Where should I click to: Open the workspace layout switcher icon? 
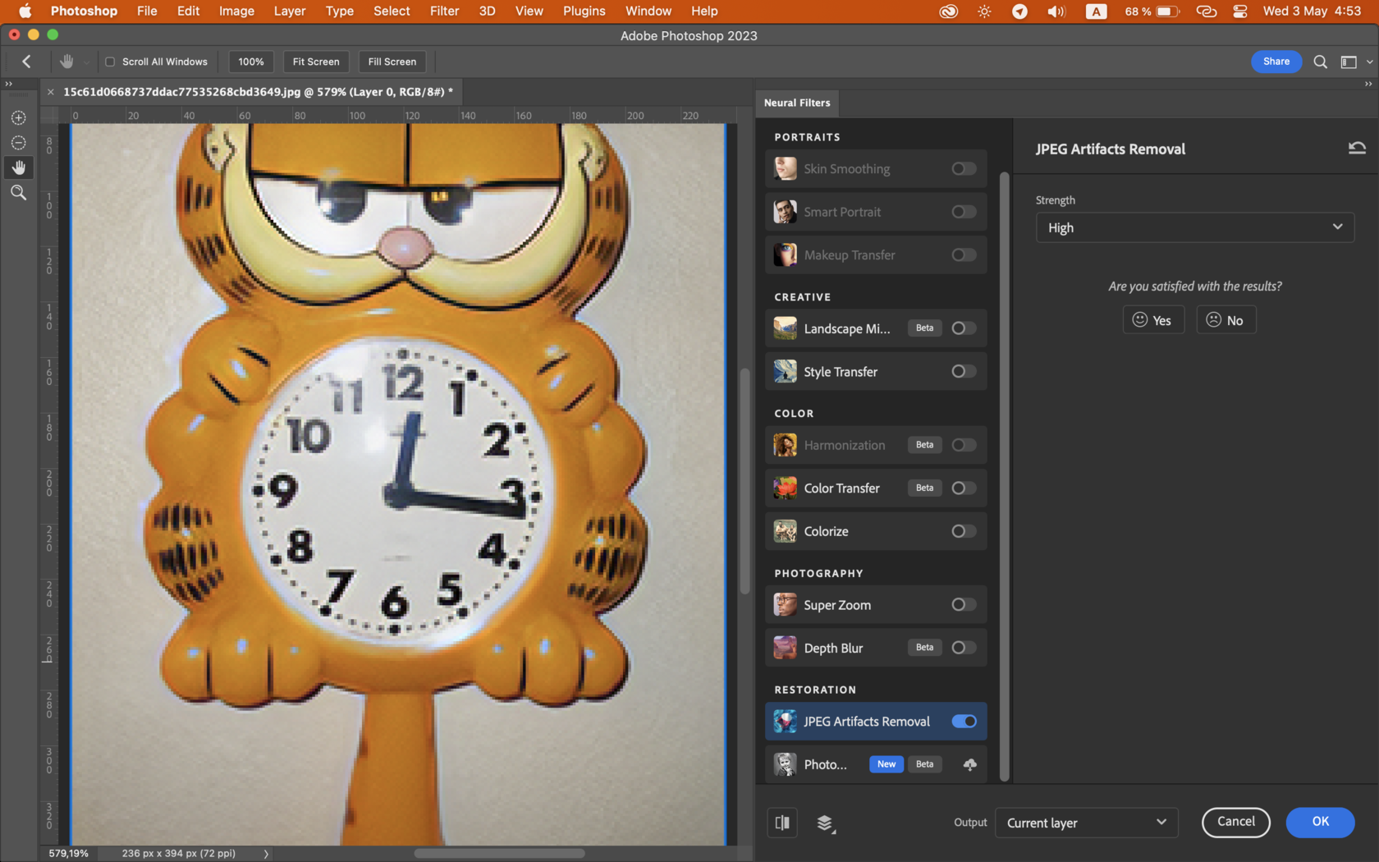pyautogui.click(x=1349, y=62)
